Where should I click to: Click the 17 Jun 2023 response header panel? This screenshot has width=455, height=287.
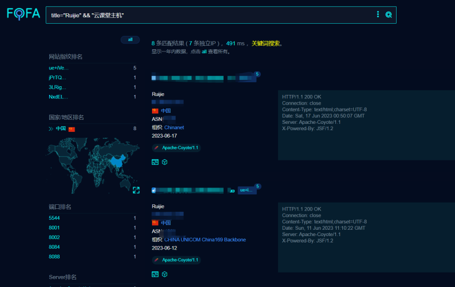(x=367, y=125)
